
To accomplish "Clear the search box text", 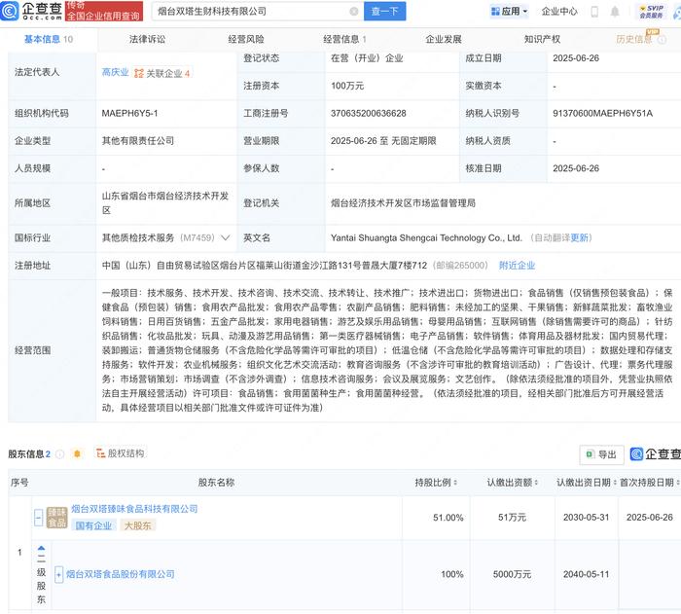I will coord(354,12).
